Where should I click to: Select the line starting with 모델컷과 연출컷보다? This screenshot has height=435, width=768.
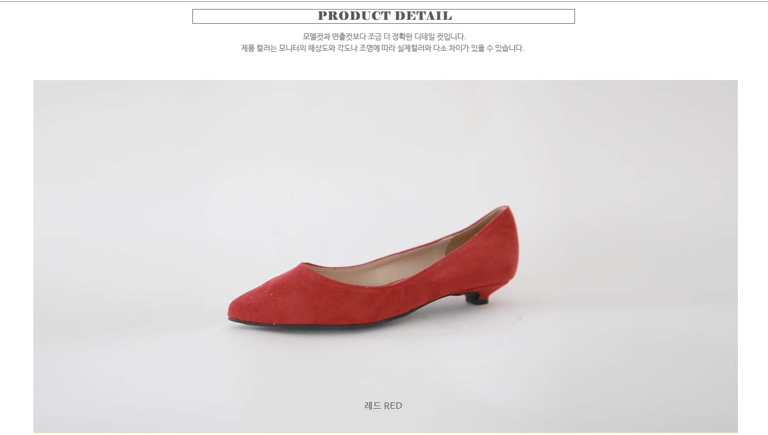click(384, 37)
